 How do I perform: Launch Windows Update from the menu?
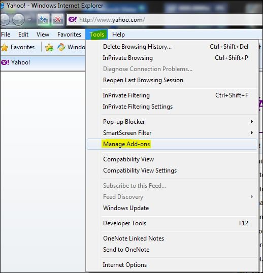click(172, 208)
